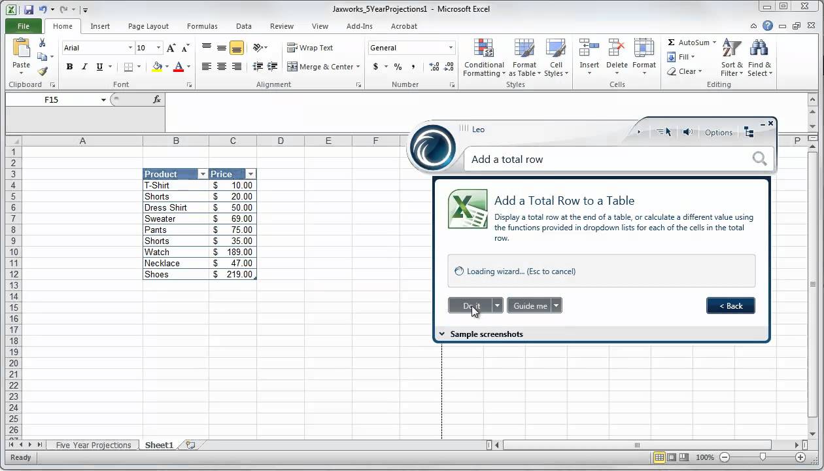Toggle Top Align vertical alignment

[207, 48]
